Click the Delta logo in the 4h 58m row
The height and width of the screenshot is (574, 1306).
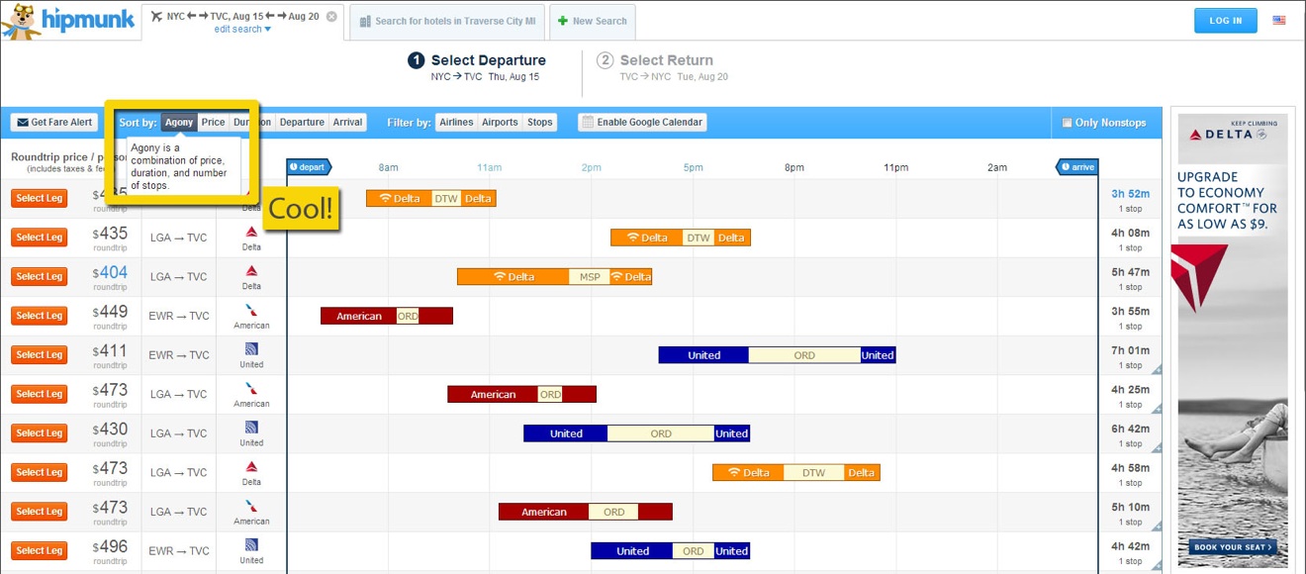(251, 467)
